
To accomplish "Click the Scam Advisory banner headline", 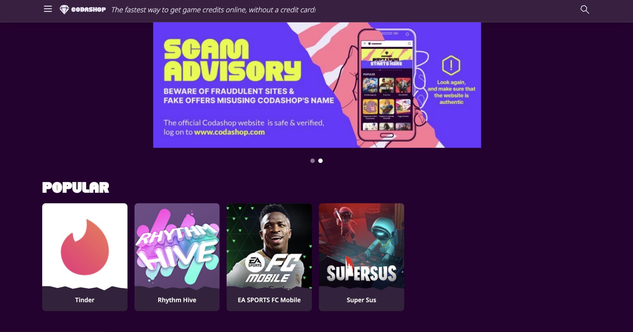I will pos(232,60).
